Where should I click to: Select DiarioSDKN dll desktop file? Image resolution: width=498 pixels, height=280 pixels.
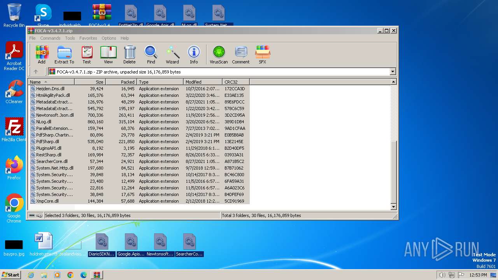[102, 245]
